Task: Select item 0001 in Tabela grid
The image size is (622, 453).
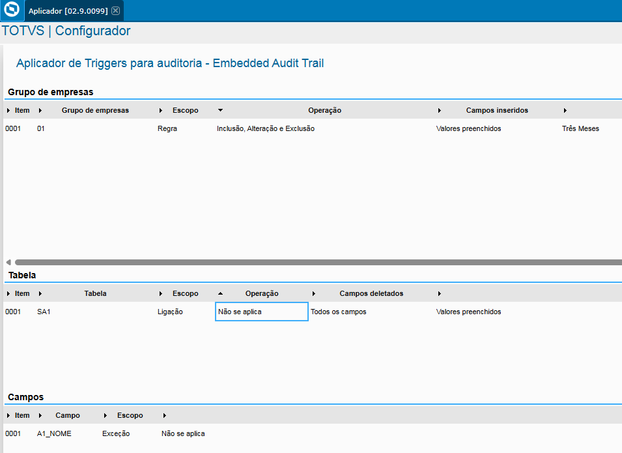Action: point(13,312)
